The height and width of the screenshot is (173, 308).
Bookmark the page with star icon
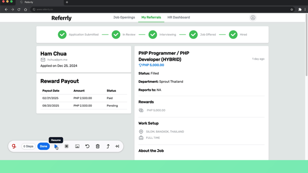292,10
